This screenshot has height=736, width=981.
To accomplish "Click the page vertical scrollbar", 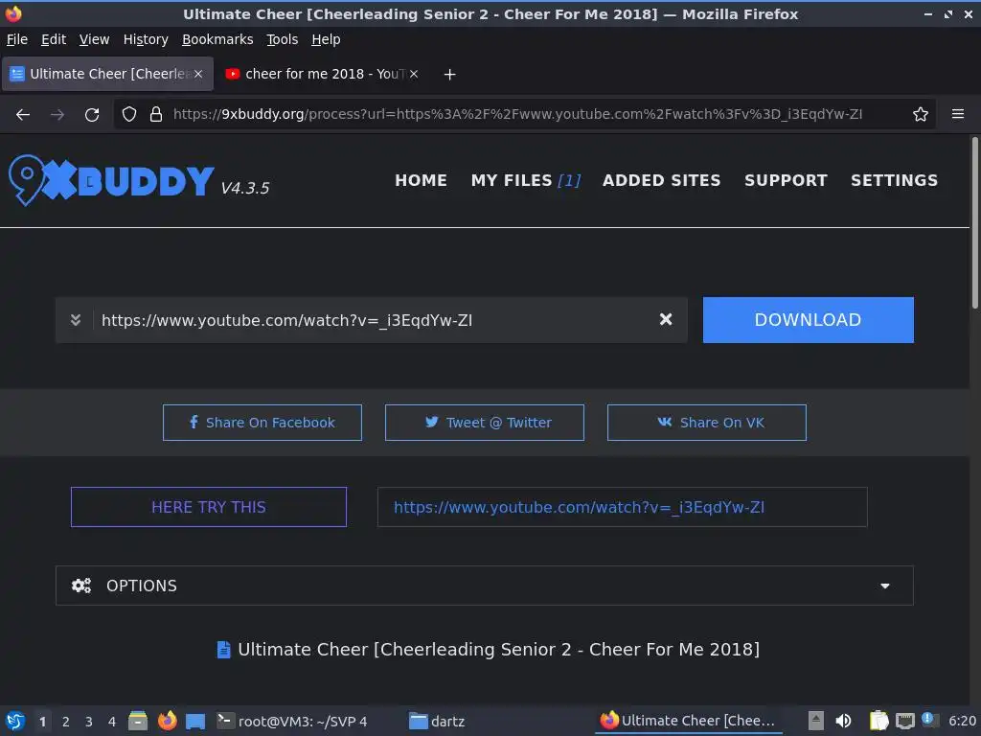I will coord(974,222).
